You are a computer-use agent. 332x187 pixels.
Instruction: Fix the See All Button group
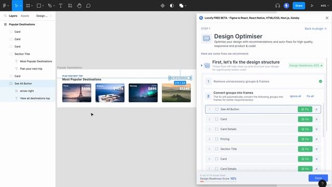click(305, 110)
